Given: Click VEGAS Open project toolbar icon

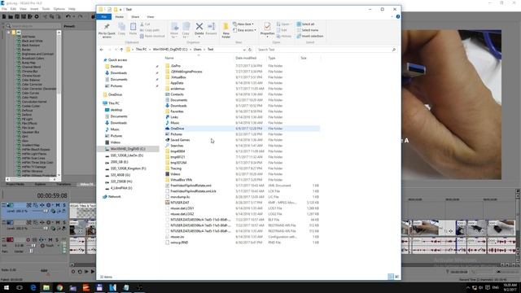Looking at the screenshot, I should [x=11, y=16].
